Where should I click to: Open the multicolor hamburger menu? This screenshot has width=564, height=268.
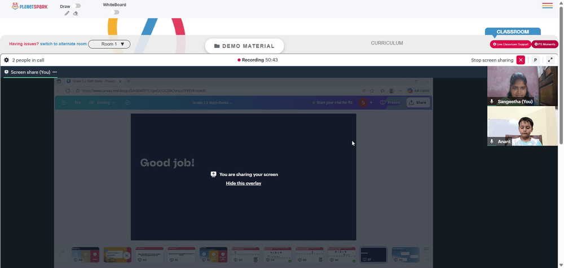click(x=548, y=6)
